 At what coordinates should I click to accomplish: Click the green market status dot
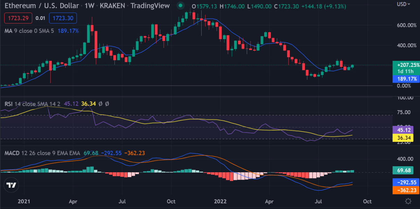pyautogui.click(x=180, y=6)
